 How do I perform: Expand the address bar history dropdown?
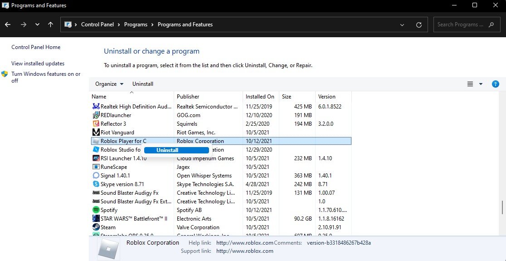point(403,25)
